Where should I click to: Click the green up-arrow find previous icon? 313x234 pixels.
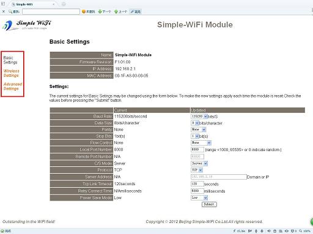116,12
